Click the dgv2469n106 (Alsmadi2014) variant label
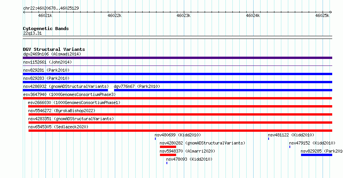 52,54
